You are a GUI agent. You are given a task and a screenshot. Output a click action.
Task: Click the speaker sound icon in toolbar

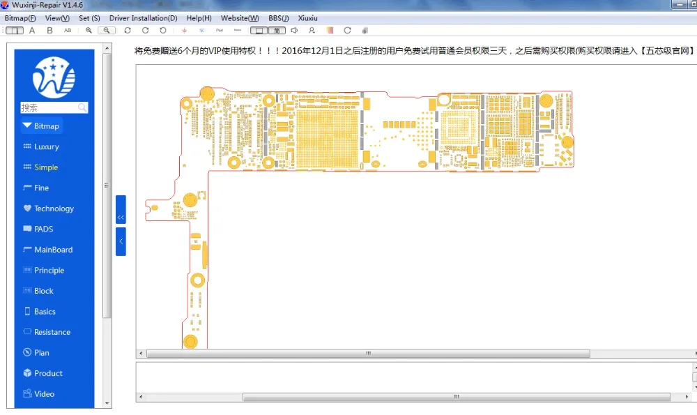[294, 30]
